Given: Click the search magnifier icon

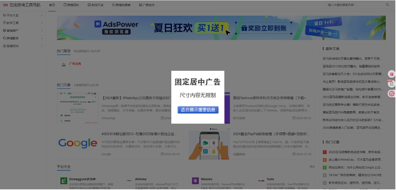Looking at the screenshot, I should pos(387,5).
